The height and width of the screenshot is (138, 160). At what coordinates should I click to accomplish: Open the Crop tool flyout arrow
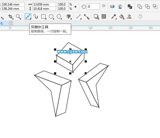[13, 19]
